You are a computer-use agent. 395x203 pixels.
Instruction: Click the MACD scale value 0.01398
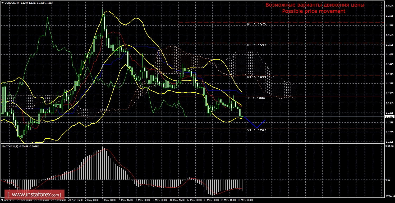(390, 146)
